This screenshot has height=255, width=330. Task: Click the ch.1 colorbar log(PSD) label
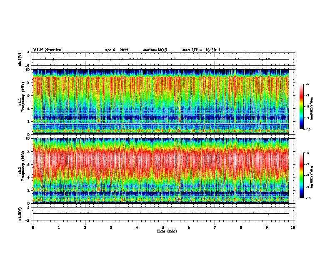(x=312, y=108)
